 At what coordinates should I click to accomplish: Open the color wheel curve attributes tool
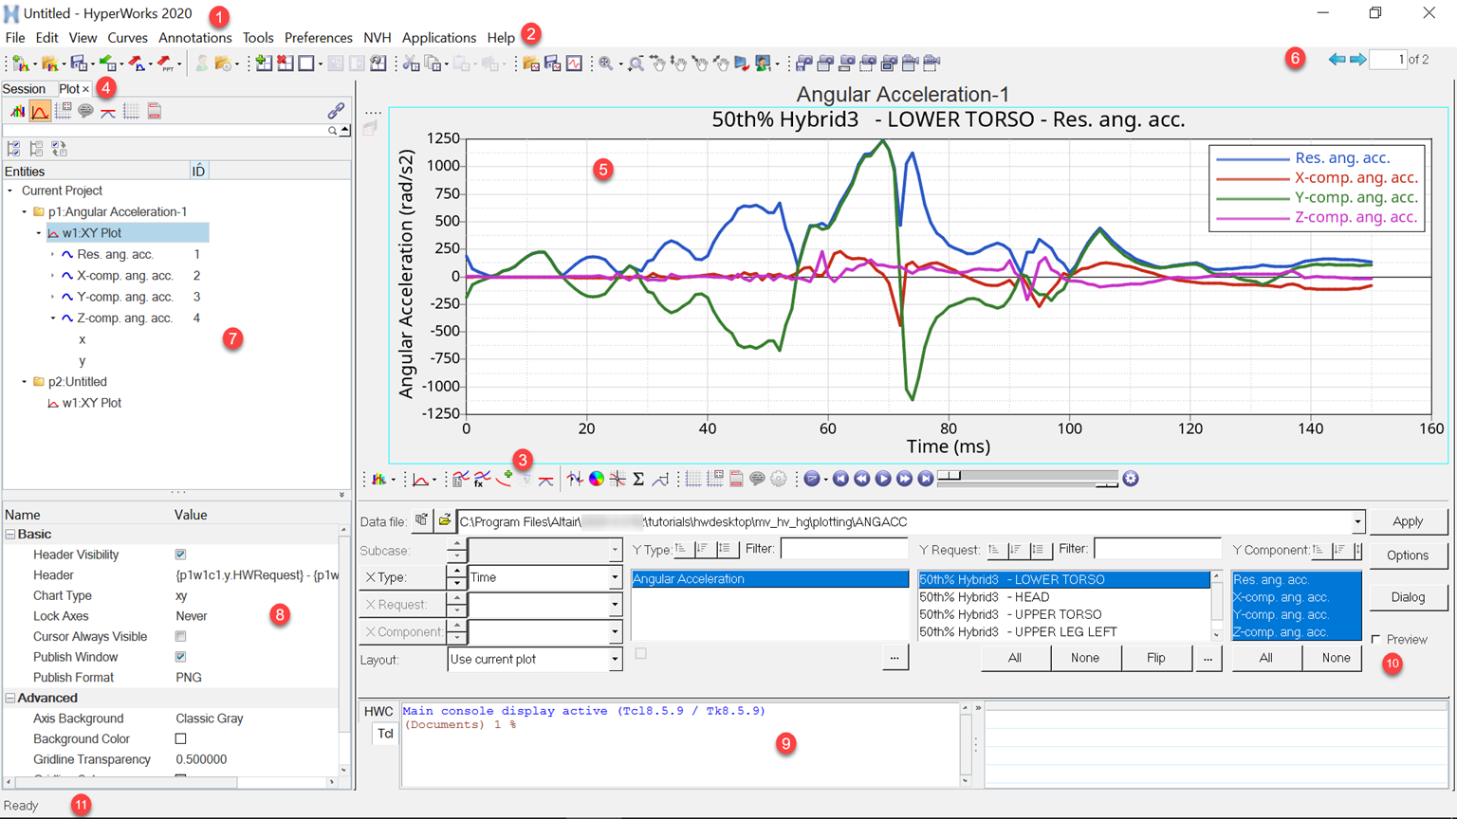pyautogui.click(x=597, y=480)
